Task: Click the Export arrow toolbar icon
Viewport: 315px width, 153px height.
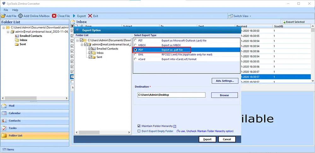Action: pyautogui.click(x=74, y=16)
